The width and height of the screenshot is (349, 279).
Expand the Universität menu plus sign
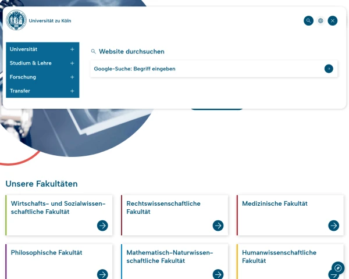72,49
